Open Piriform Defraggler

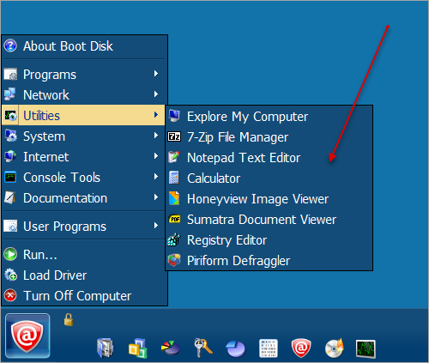tap(269, 261)
